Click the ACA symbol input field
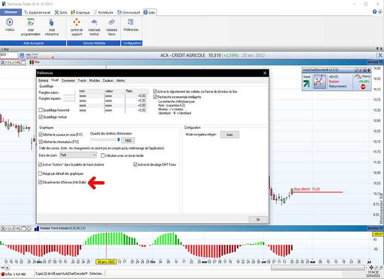The height and width of the screenshot is (279, 384). [9, 55]
